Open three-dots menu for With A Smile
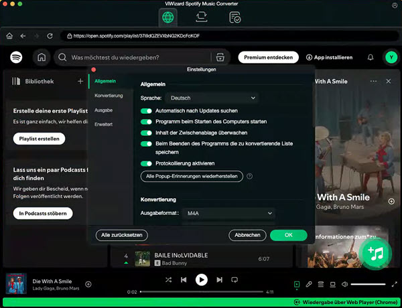This screenshot has height=308, width=402. 373,81
